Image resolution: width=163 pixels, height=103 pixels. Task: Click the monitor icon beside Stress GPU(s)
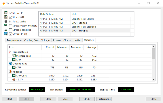point(6,34)
